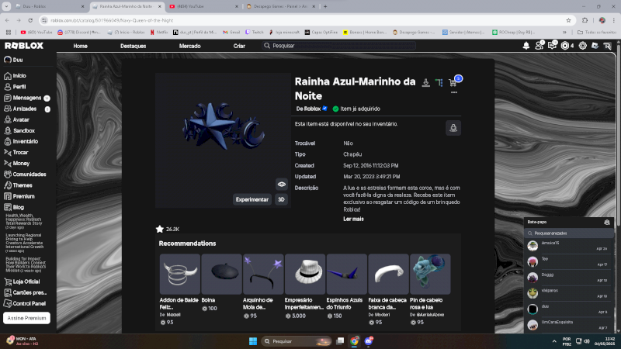Open Sandbox in the sidebar
This screenshot has height=349, width=621.
click(19, 130)
